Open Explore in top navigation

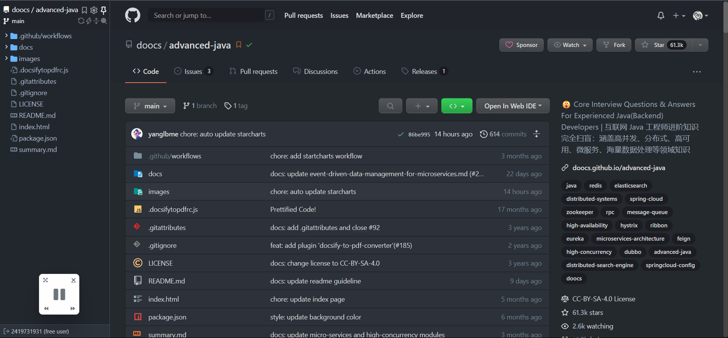coord(412,16)
